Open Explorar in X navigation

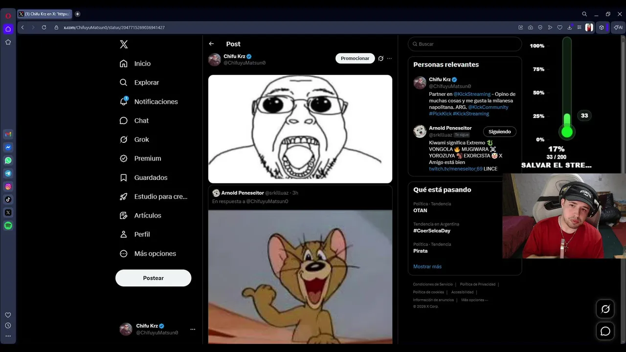pyautogui.click(x=139, y=83)
